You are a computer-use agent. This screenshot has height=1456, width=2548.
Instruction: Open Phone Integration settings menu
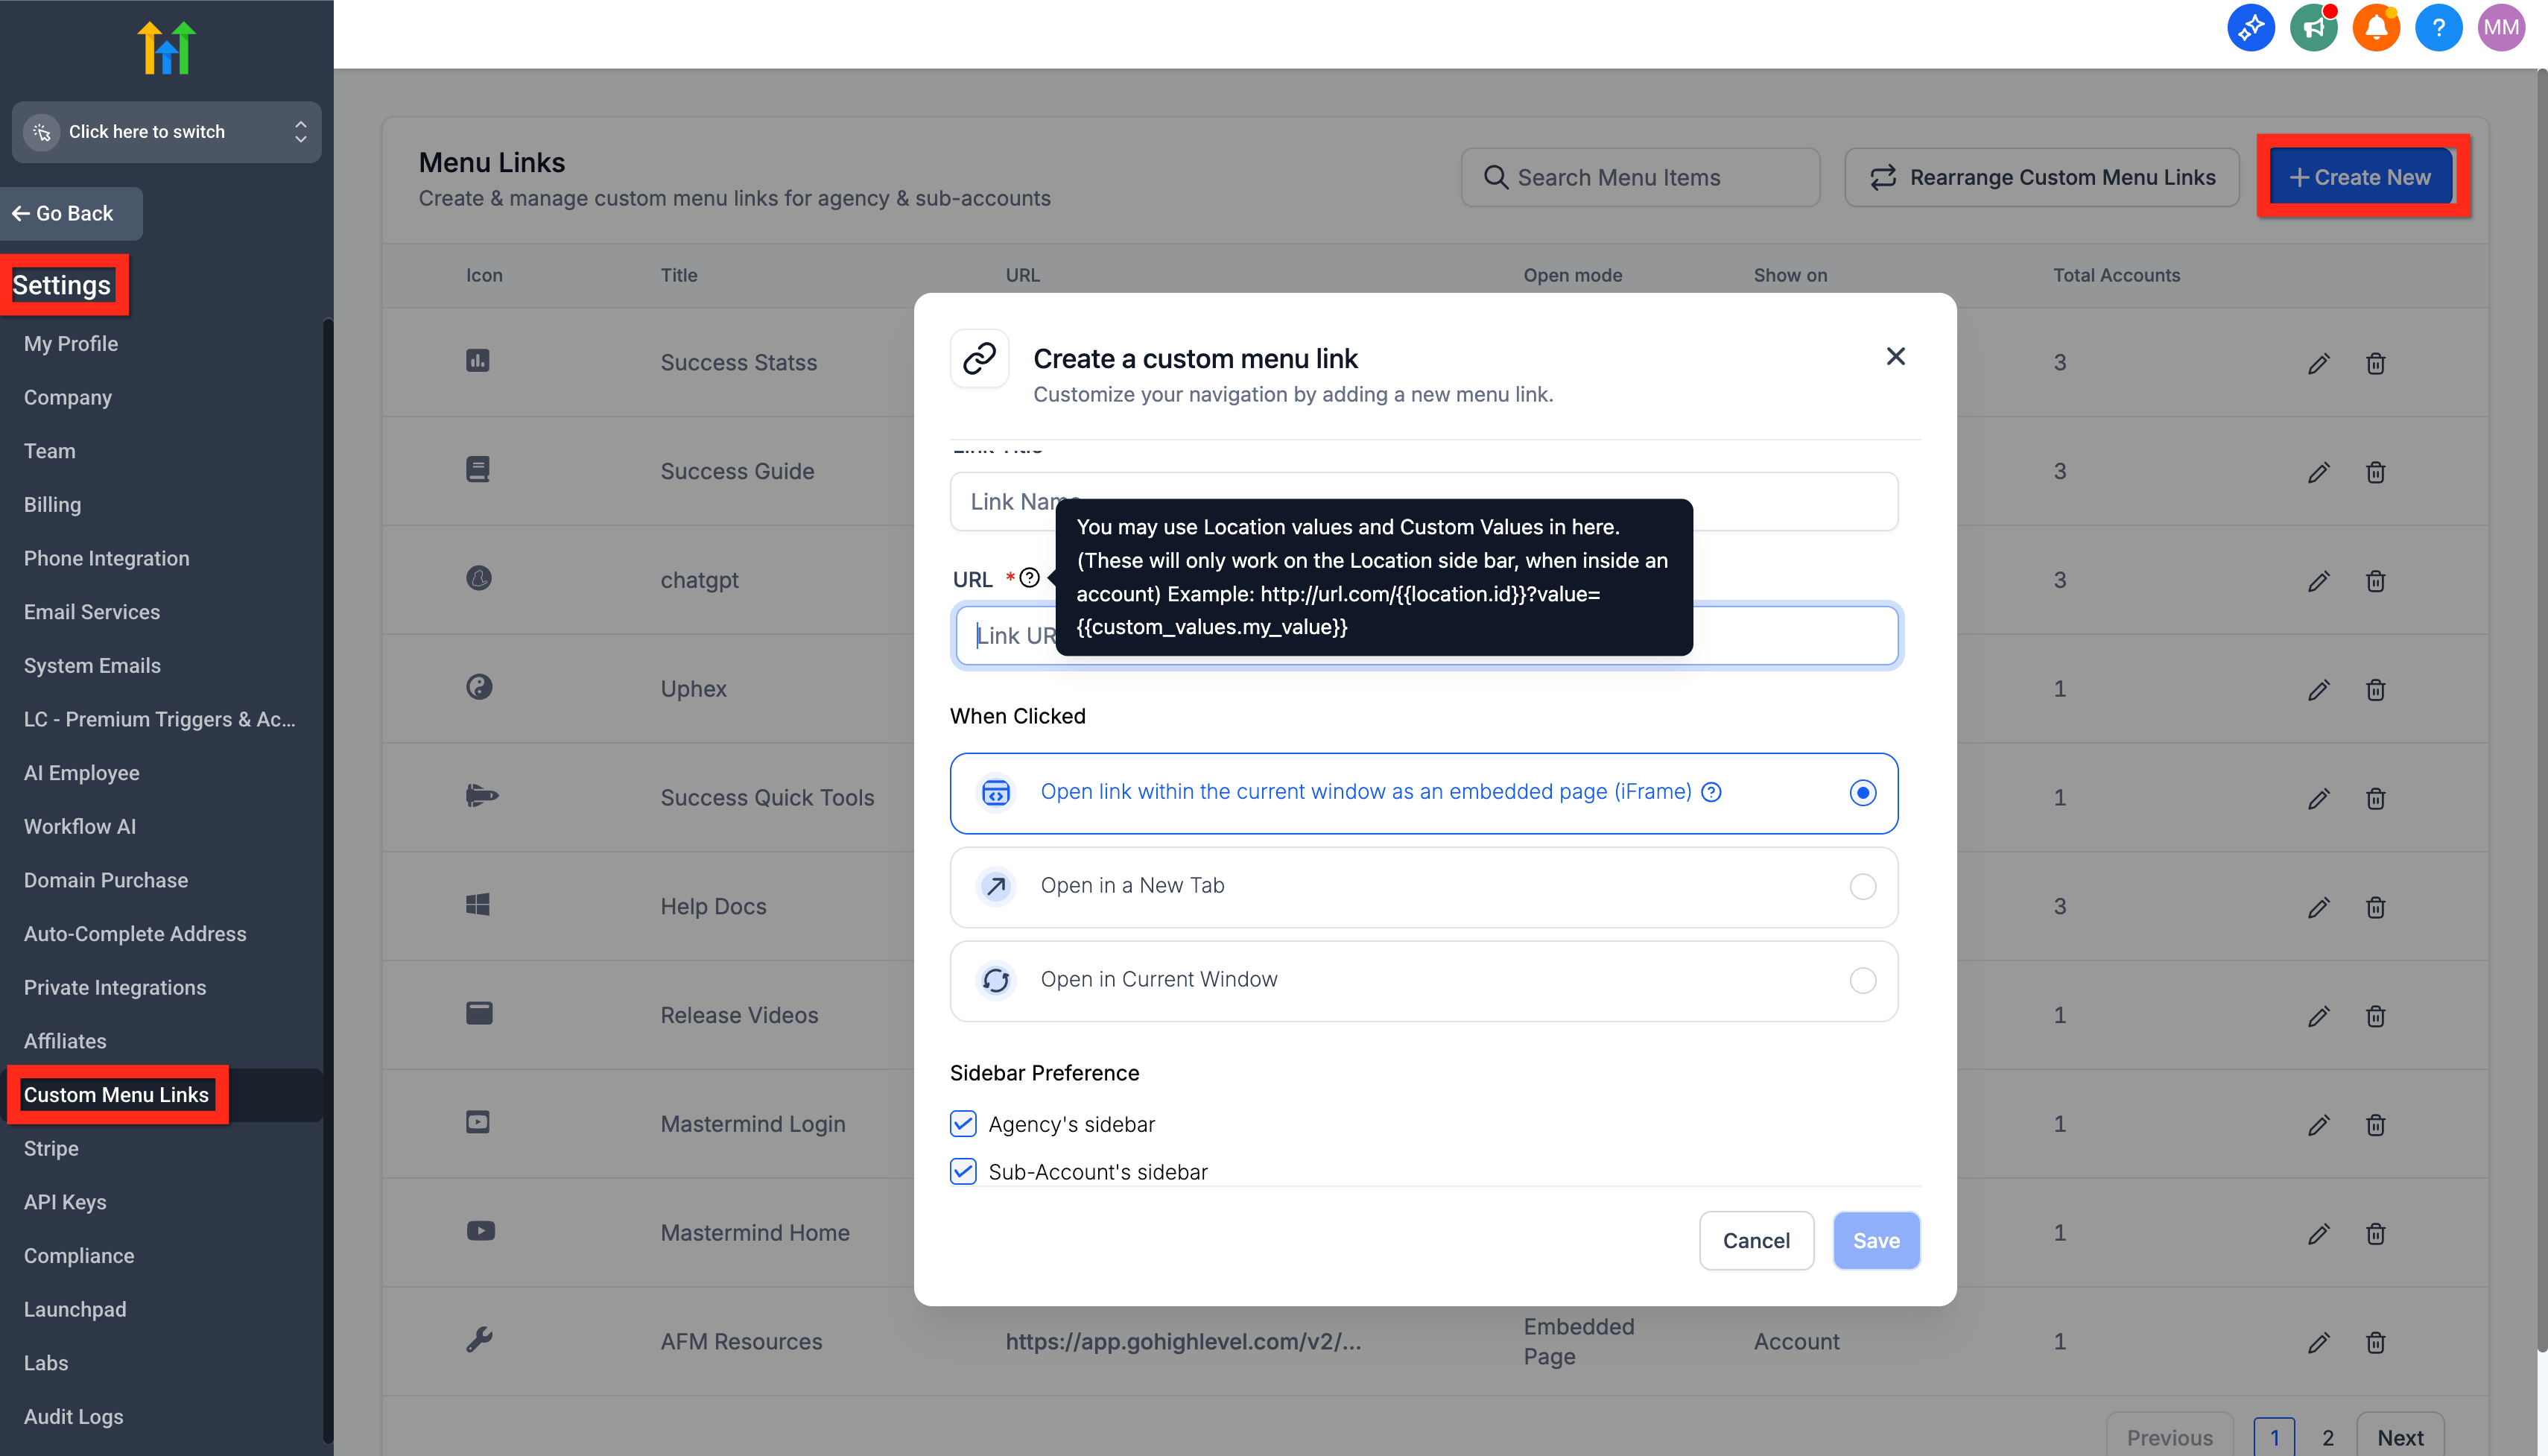(106, 558)
